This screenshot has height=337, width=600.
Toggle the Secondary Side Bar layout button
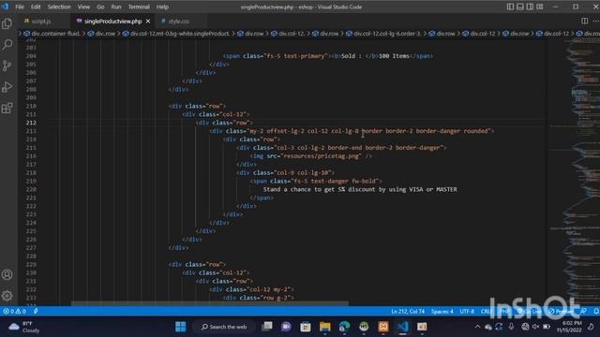[x=530, y=7]
